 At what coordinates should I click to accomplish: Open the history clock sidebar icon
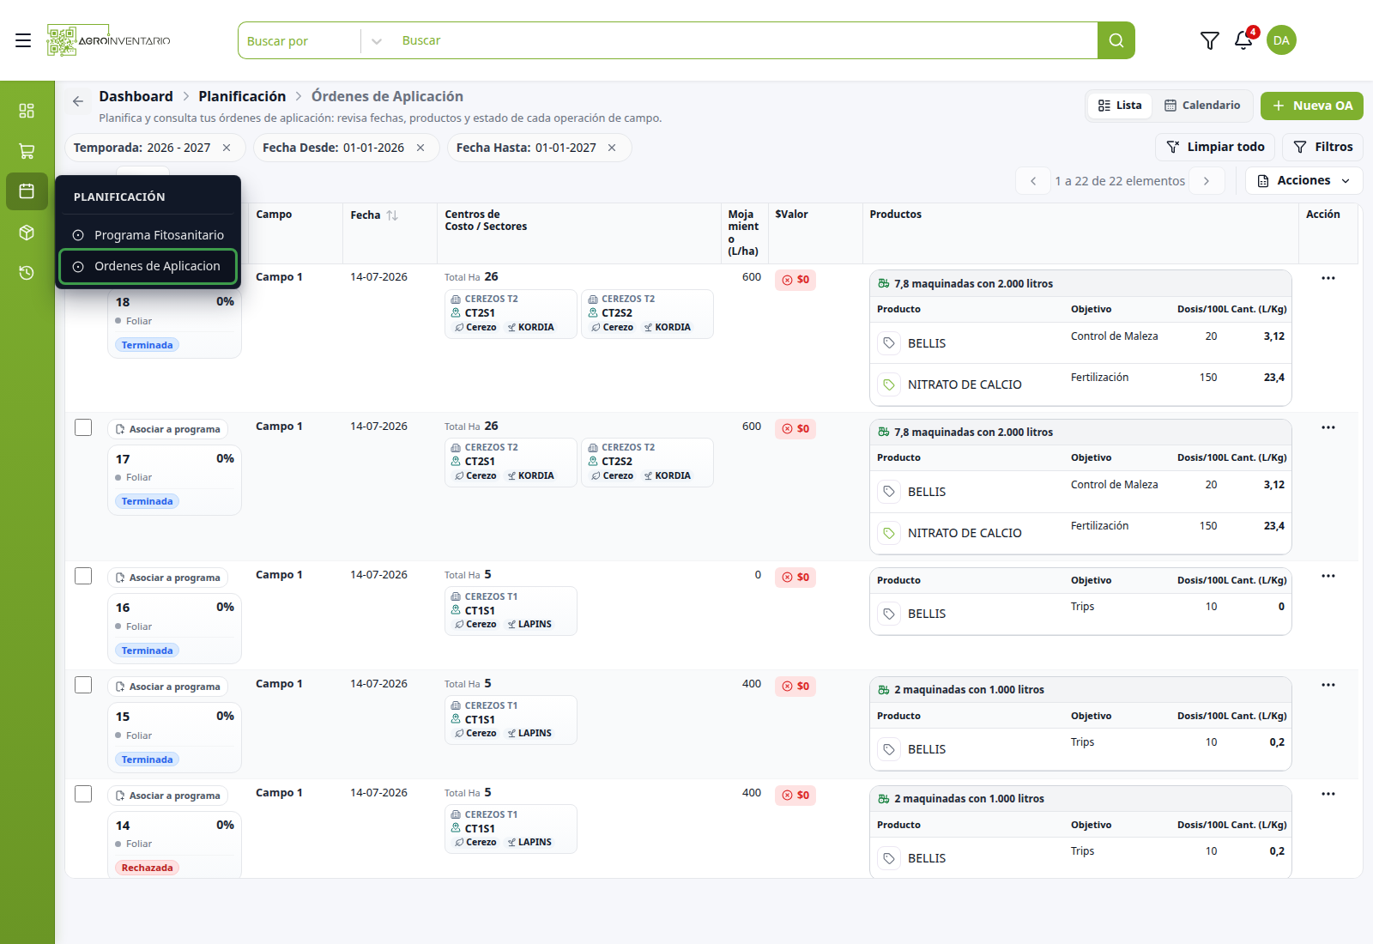27,273
